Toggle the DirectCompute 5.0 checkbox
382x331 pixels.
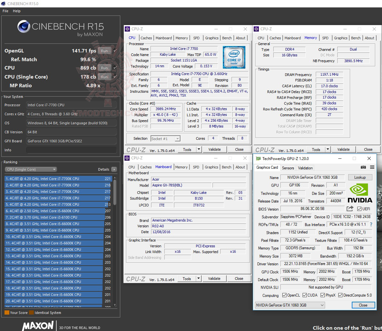click(x=340, y=295)
